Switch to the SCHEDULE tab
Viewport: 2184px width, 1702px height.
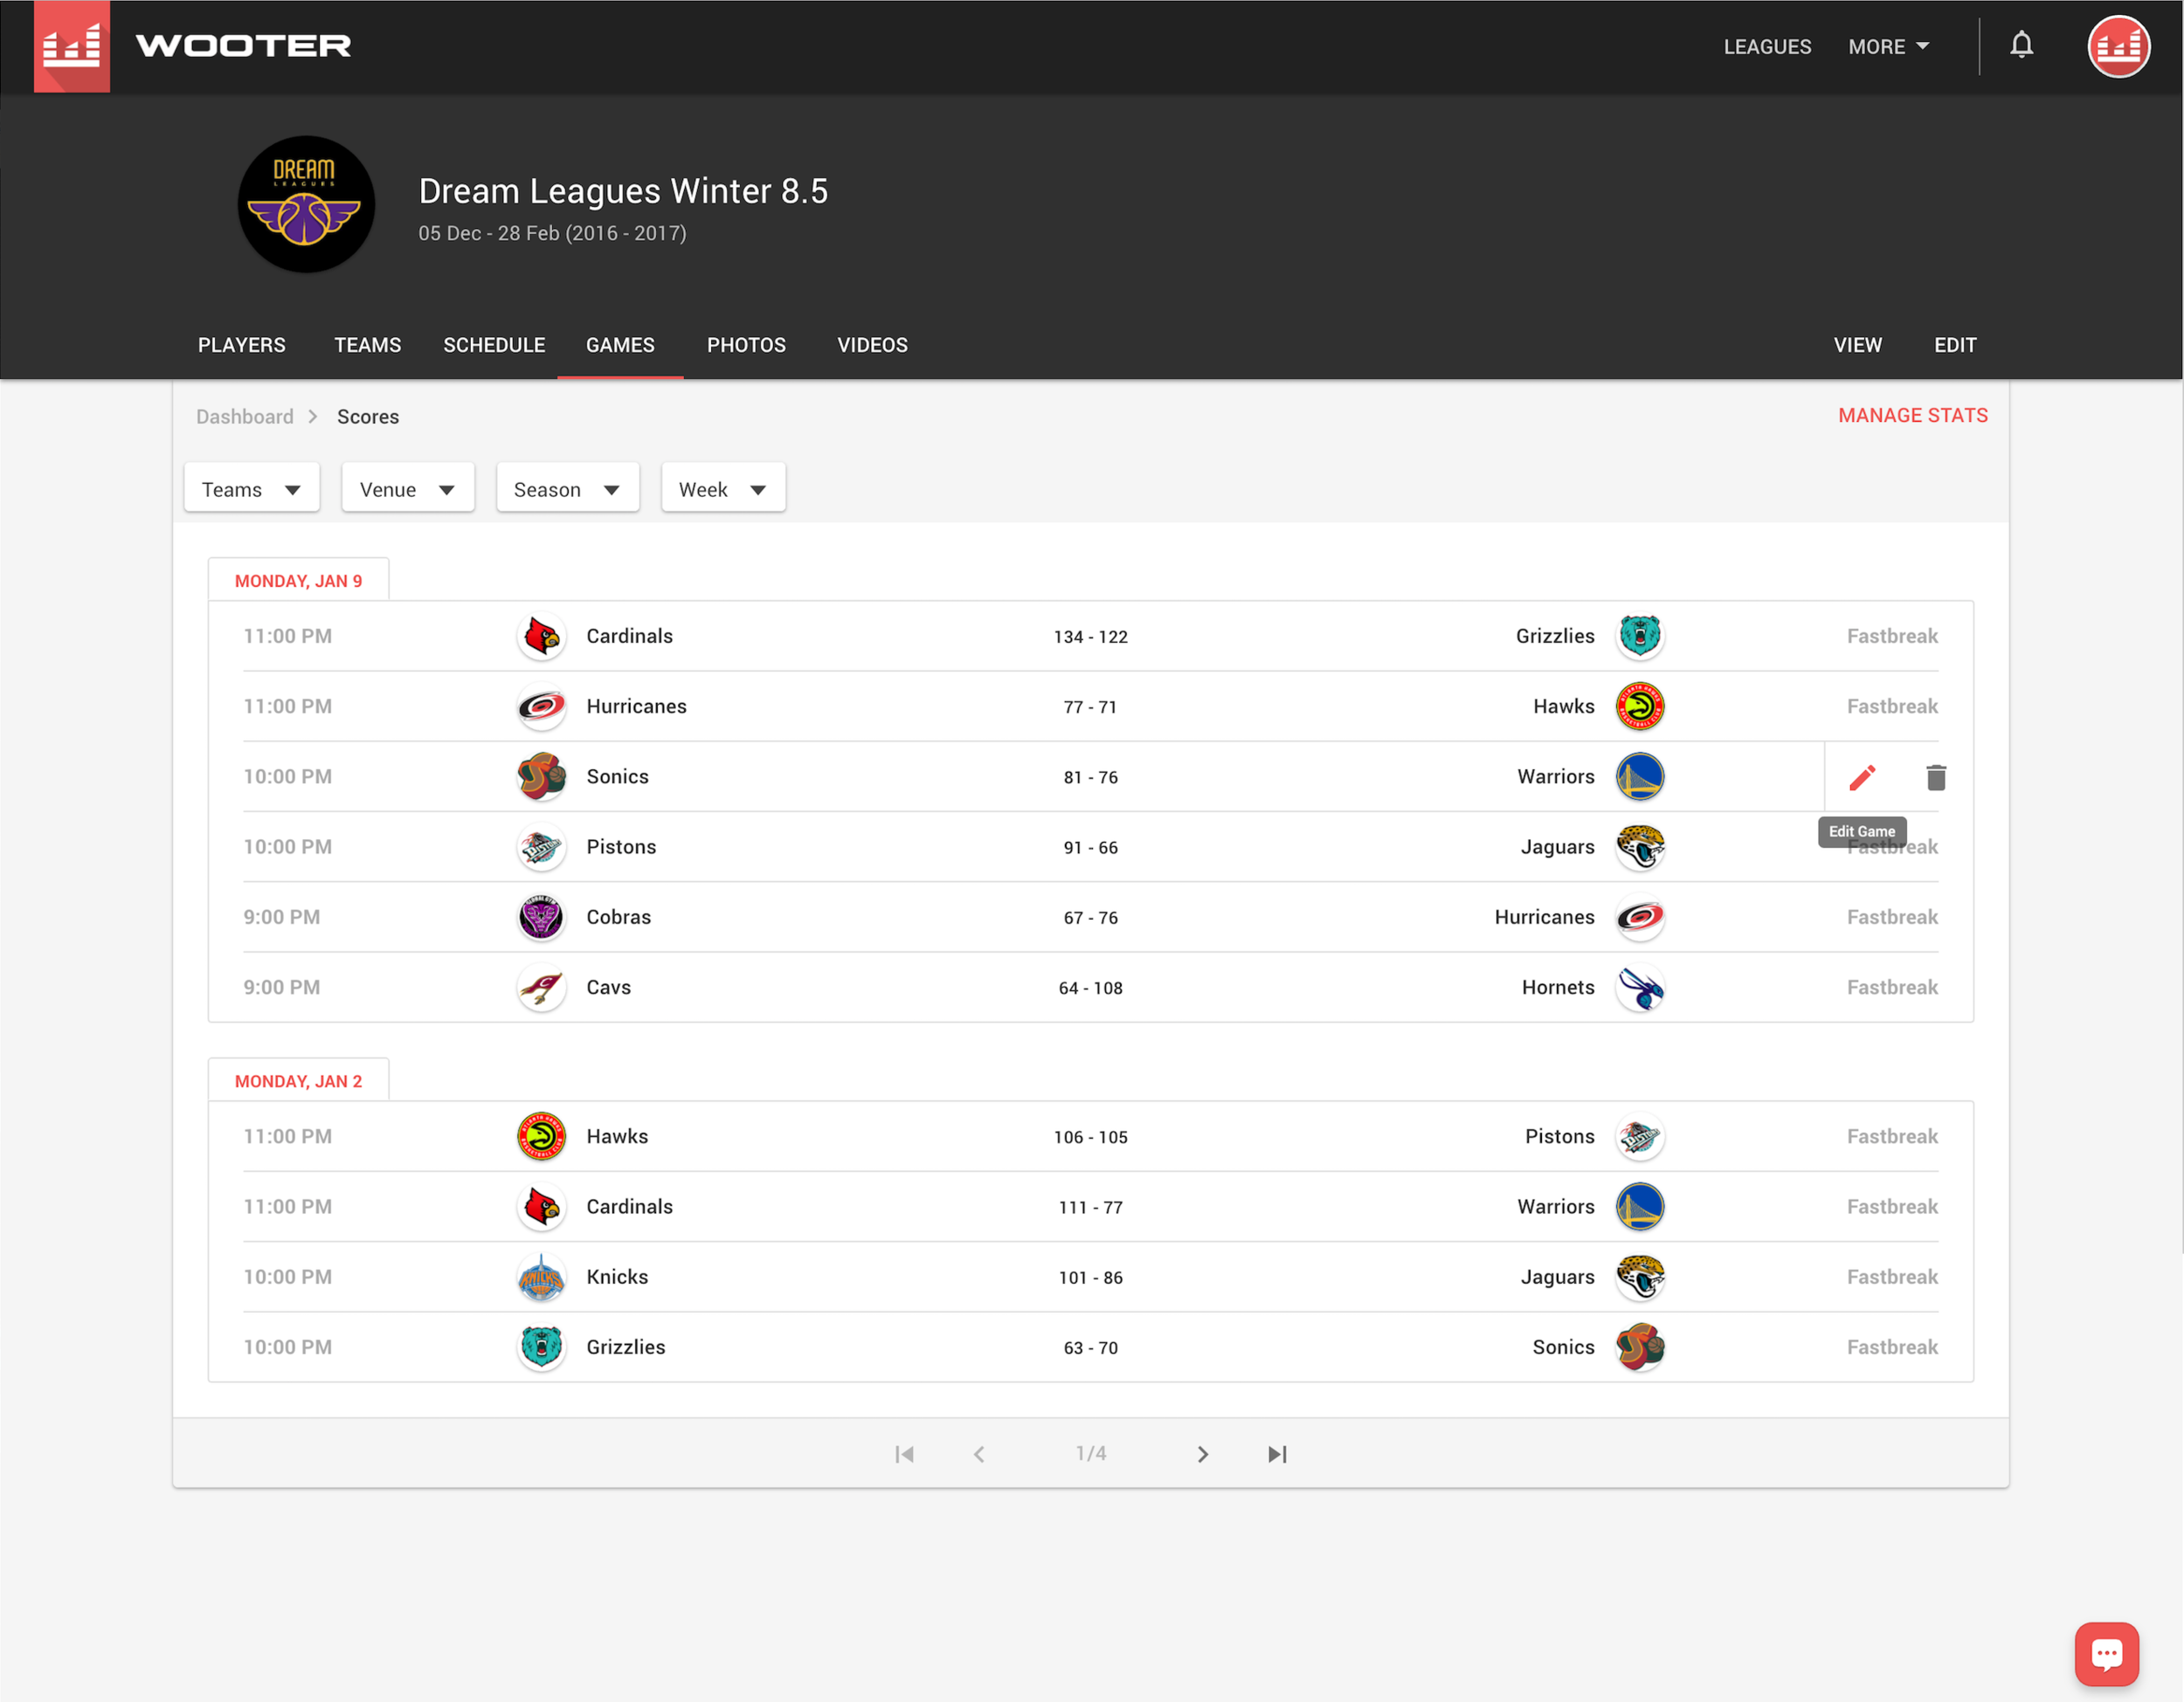pyautogui.click(x=494, y=345)
